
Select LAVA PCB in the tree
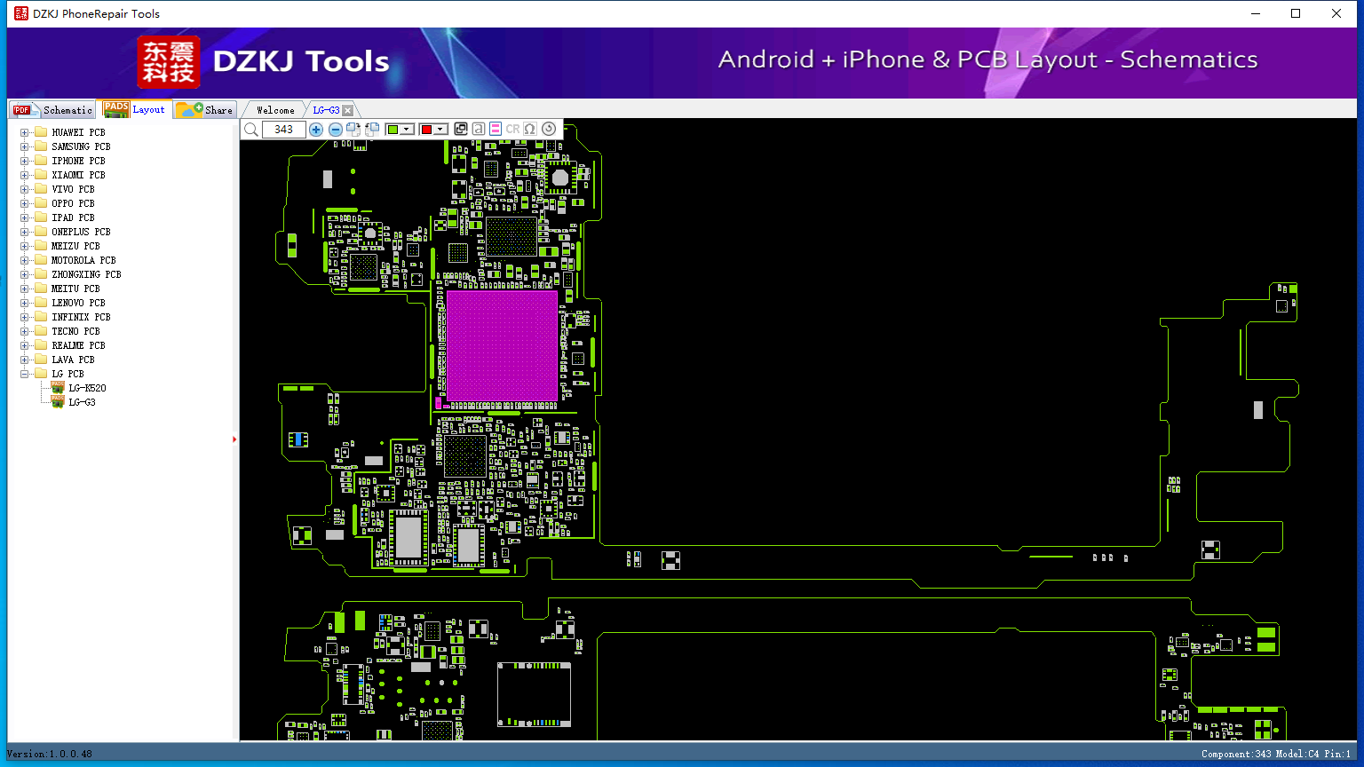tap(73, 360)
